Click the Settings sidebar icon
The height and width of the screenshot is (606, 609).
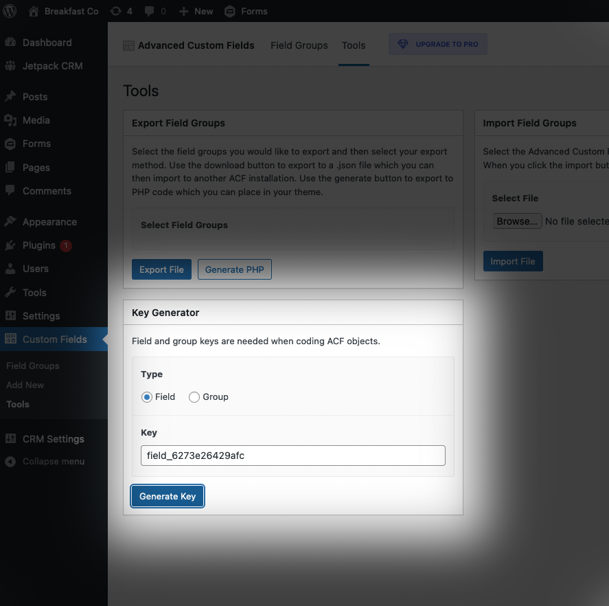click(10, 315)
